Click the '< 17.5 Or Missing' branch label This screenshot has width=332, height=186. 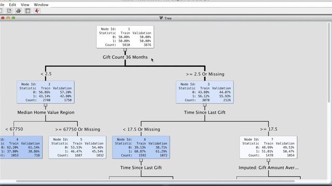pos(141,129)
